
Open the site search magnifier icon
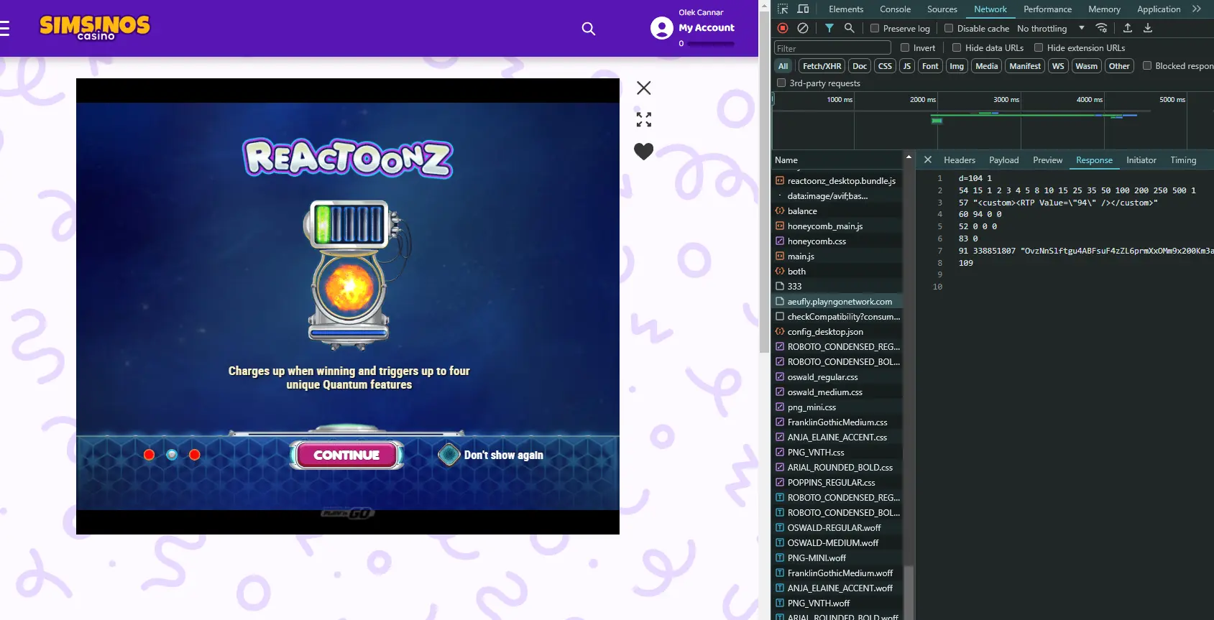point(589,29)
